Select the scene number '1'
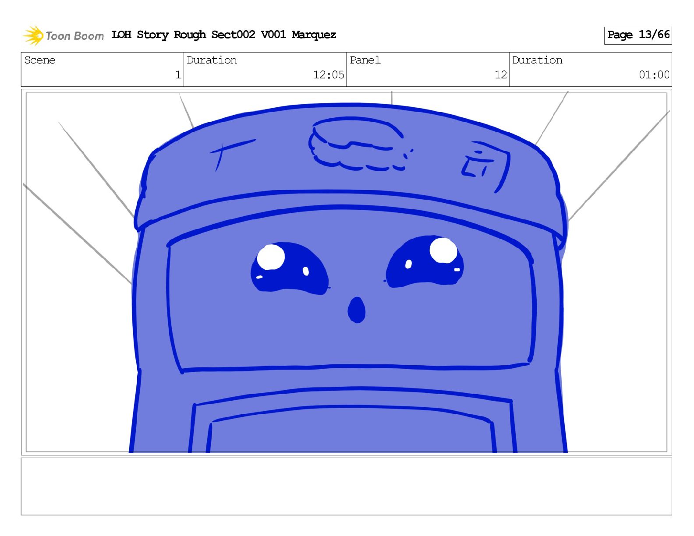Screen dimensions: 694x536 point(178,75)
